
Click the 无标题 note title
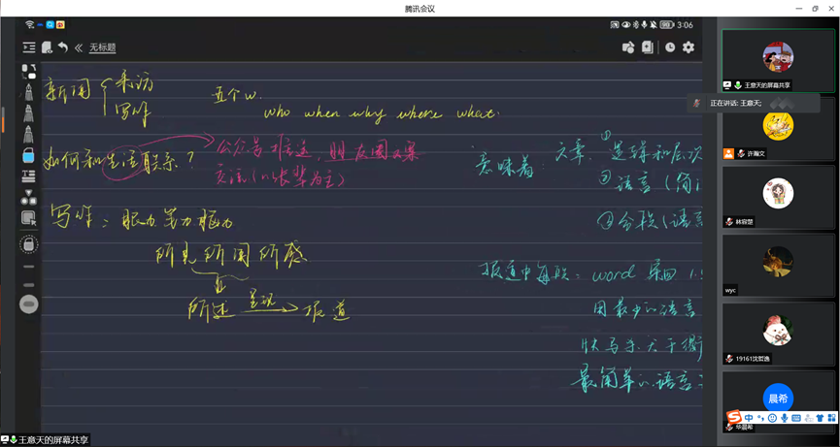coord(102,48)
